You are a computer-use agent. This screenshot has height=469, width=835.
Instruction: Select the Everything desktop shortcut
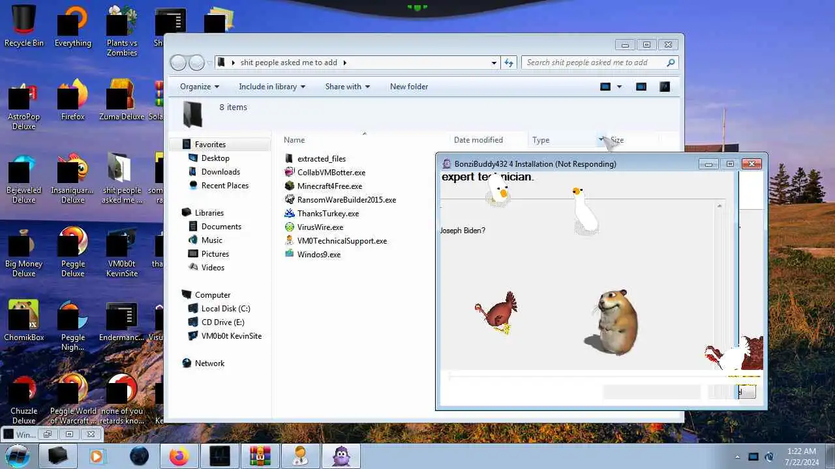[x=72, y=27]
